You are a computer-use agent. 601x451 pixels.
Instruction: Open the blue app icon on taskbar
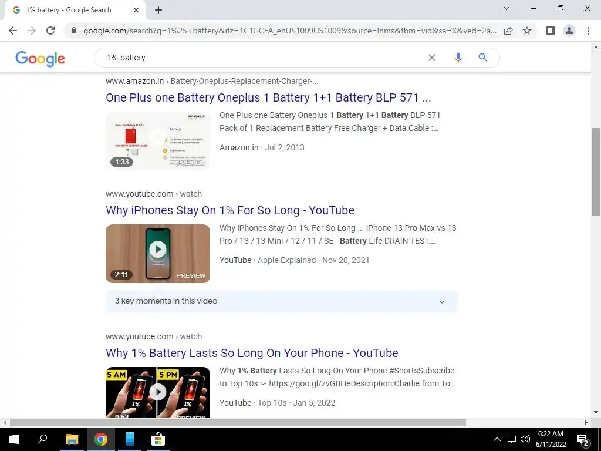click(130, 439)
